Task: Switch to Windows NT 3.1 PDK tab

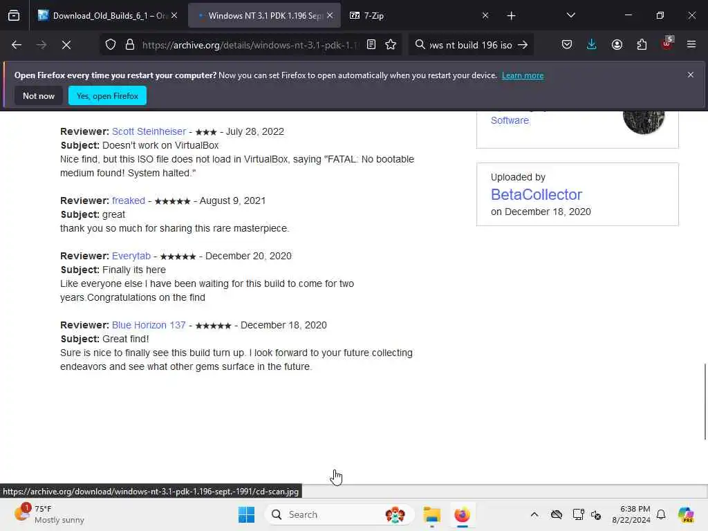Action: click(x=264, y=15)
